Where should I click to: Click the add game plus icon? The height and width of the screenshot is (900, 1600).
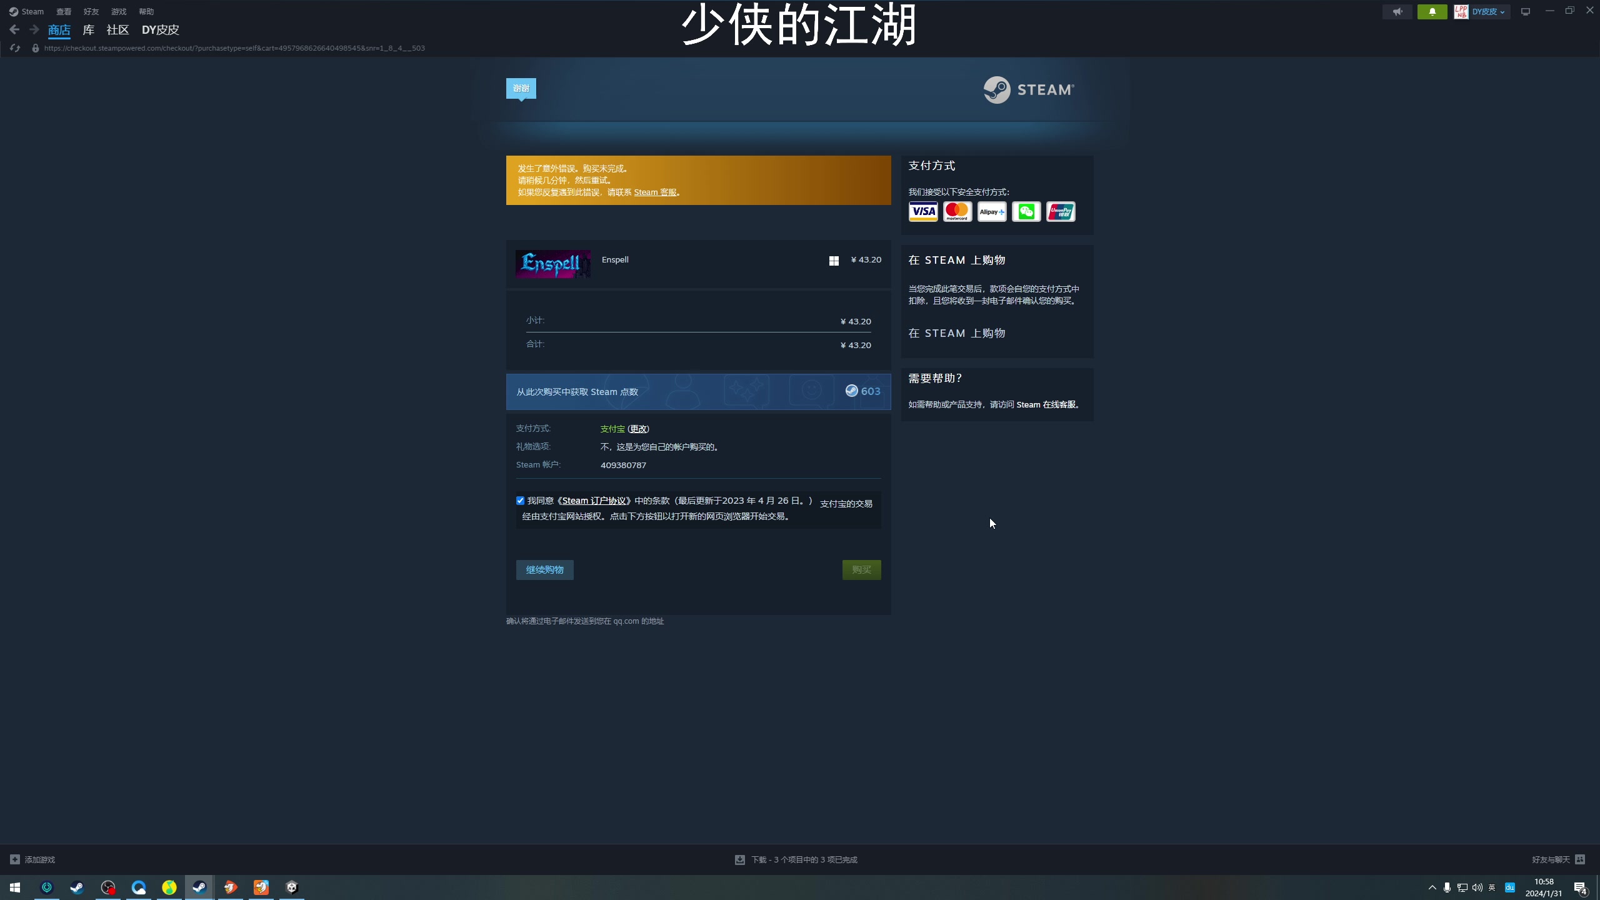(x=15, y=859)
